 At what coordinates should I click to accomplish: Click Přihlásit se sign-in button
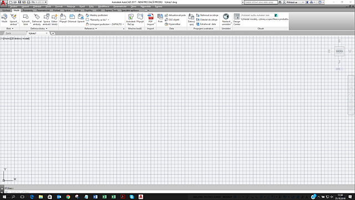(x=292, y=2)
